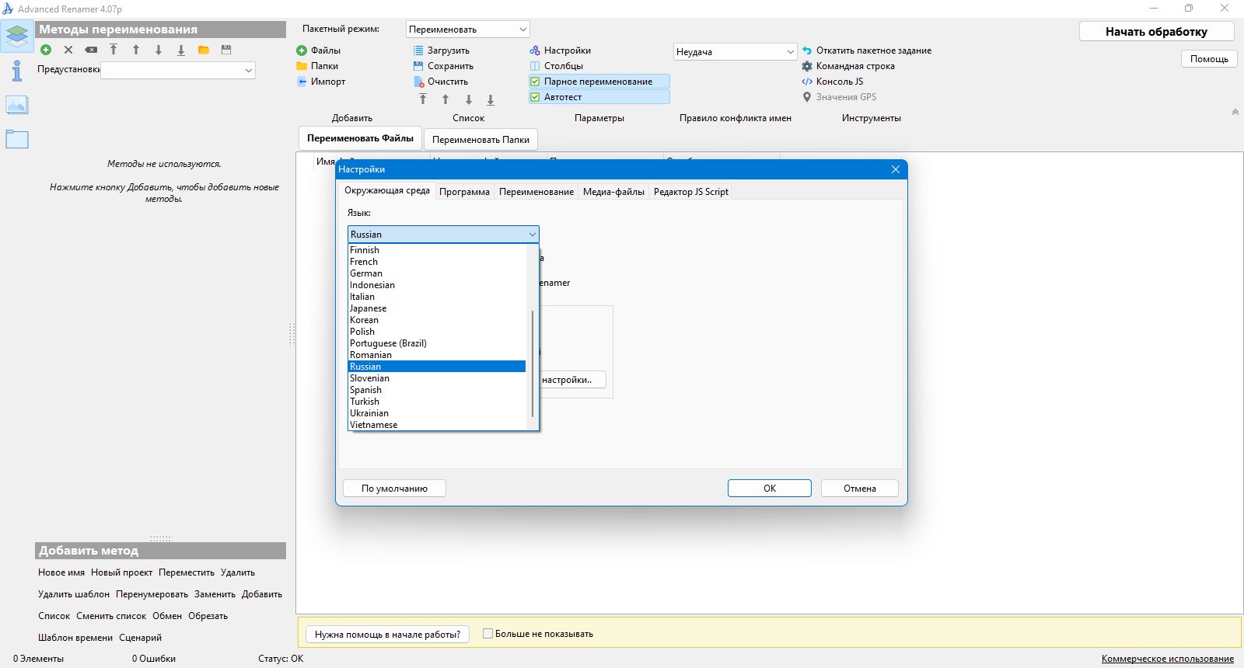Open the Неудача conflict rule dropdown

click(x=736, y=52)
